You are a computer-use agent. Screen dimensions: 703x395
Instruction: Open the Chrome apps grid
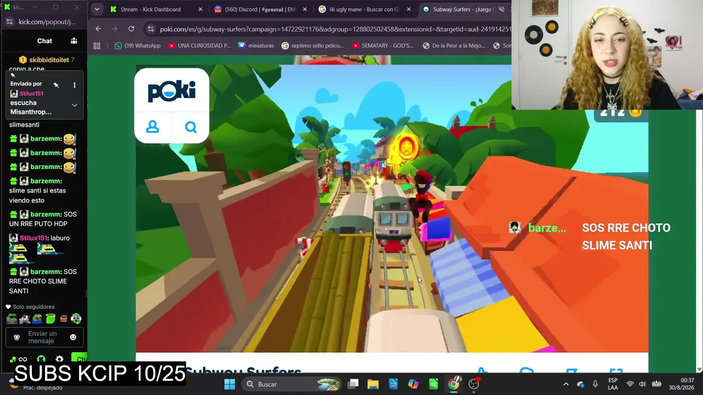click(x=97, y=46)
